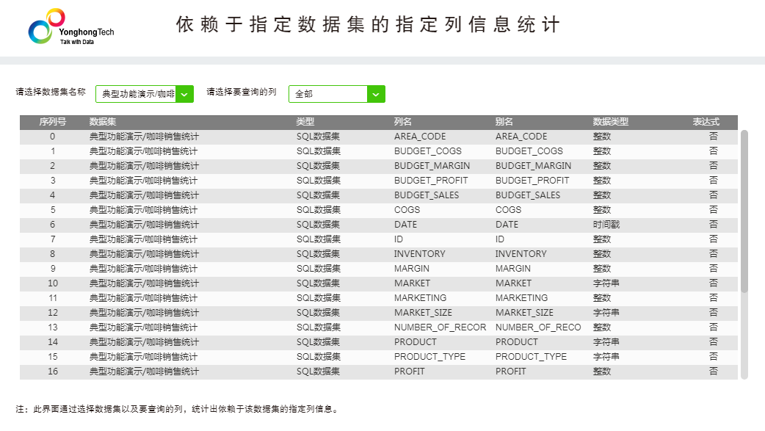This screenshot has height=431, width=765.
Task: Click the dataset name field showing 典型功能演示
Action: click(137, 94)
